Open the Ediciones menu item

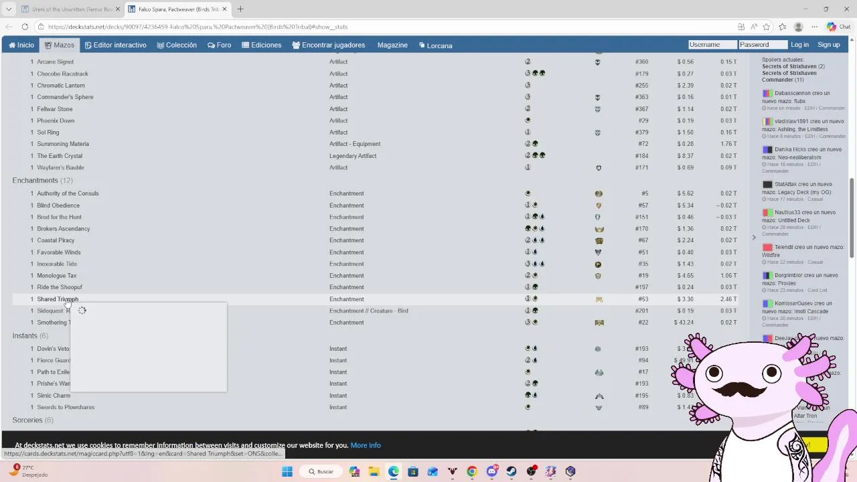(x=261, y=45)
